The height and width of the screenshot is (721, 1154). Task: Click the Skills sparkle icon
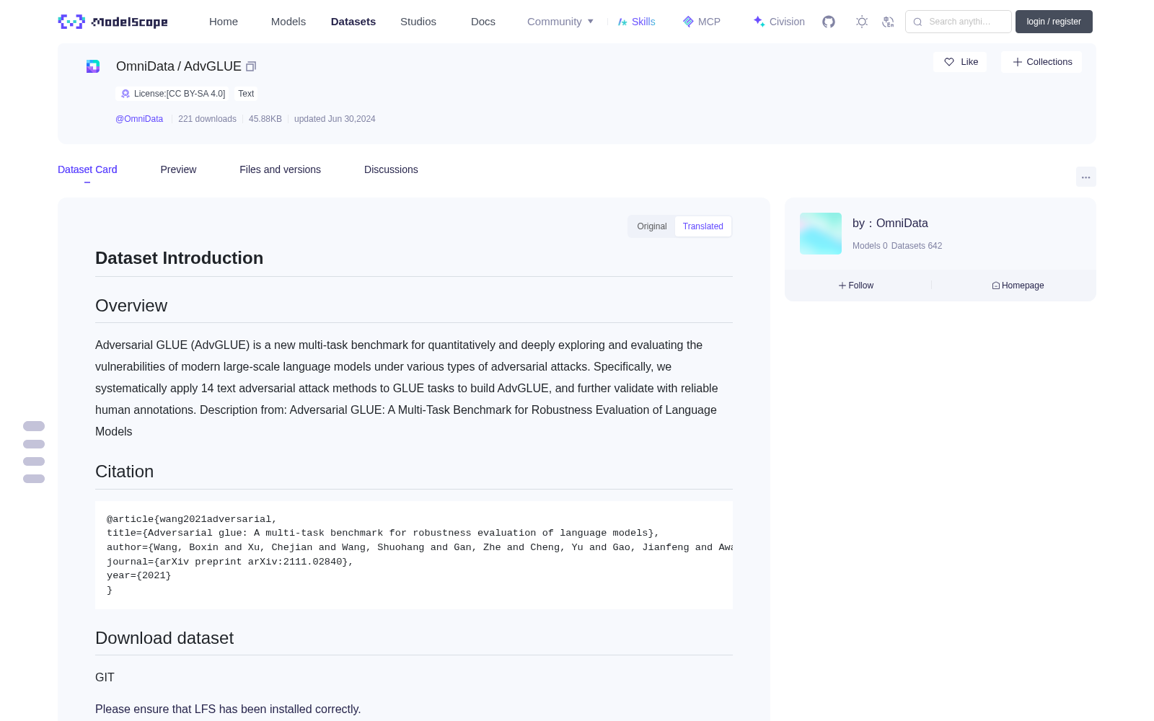pyautogui.click(x=622, y=22)
